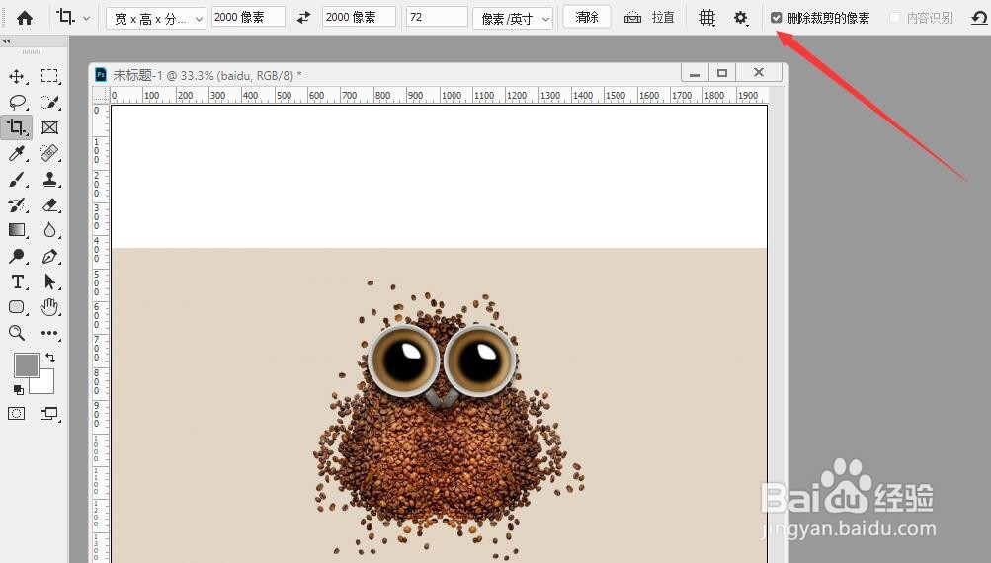Close the 未标题-1 document window
Screen dimensions: 991x563
(x=759, y=73)
